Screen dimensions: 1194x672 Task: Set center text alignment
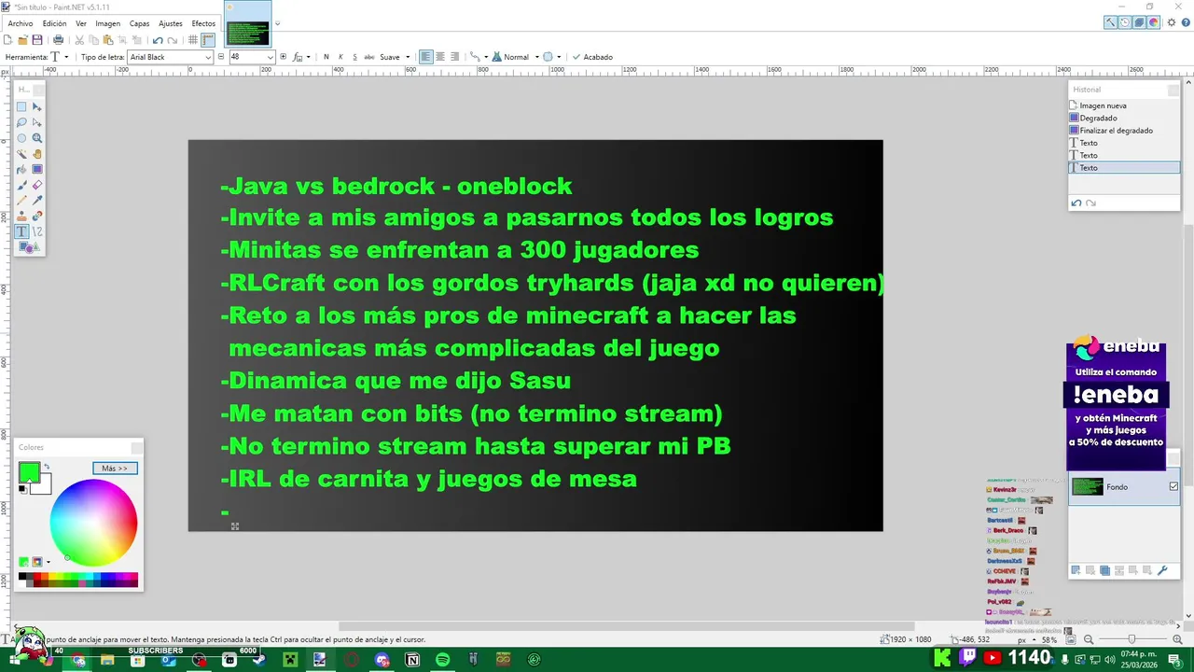(440, 57)
